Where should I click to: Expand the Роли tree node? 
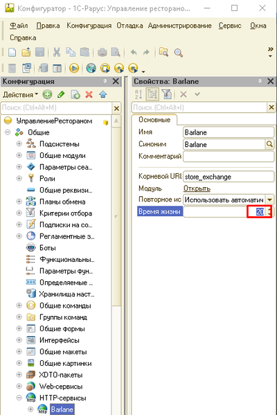[19, 178]
